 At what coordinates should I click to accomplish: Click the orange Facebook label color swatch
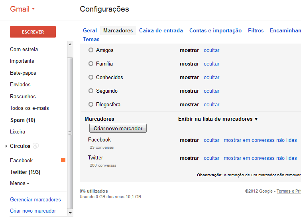coord(63,160)
